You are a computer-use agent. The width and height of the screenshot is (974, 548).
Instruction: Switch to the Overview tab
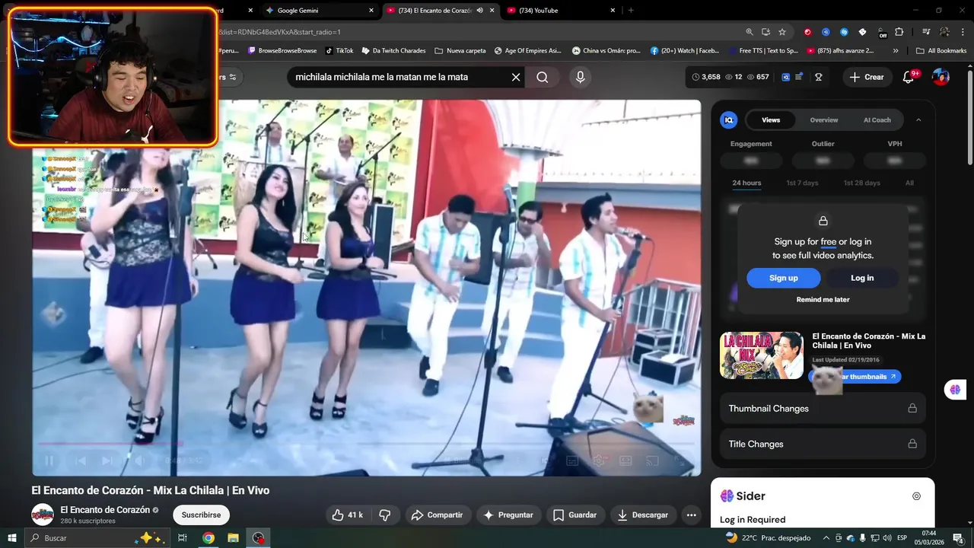pyautogui.click(x=824, y=119)
